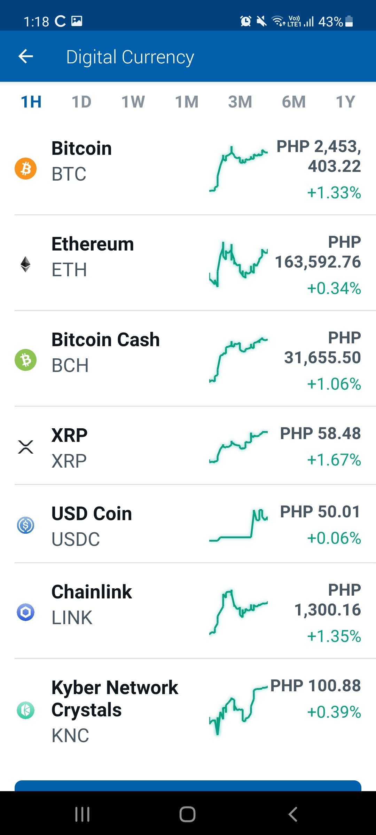Image resolution: width=376 pixels, height=835 pixels.
Task: Tap the Ethereum diamond icon
Action: point(25,264)
